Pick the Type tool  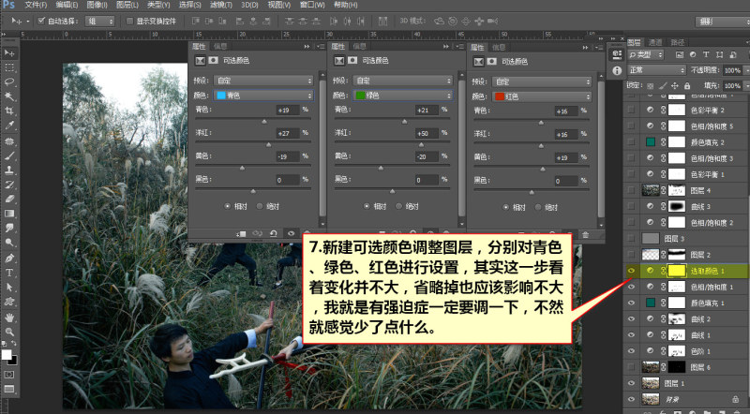point(9,273)
